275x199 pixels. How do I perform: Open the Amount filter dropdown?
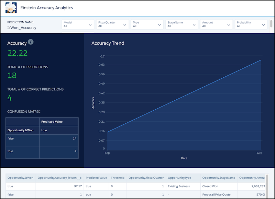click(216, 24)
